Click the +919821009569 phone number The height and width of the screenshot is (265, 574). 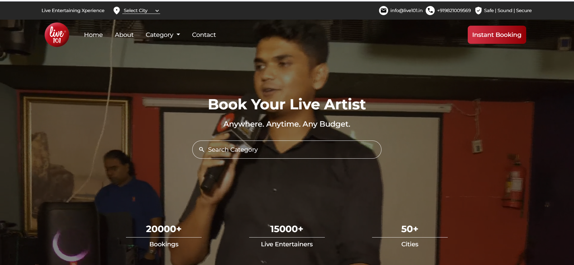(454, 11)
